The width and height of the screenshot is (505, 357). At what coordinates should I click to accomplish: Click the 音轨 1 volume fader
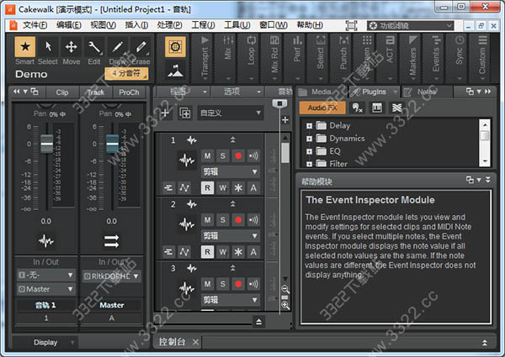click(46, 144)
